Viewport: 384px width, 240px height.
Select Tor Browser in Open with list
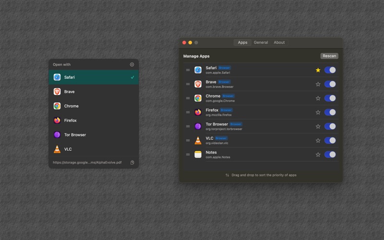point(94,135)
